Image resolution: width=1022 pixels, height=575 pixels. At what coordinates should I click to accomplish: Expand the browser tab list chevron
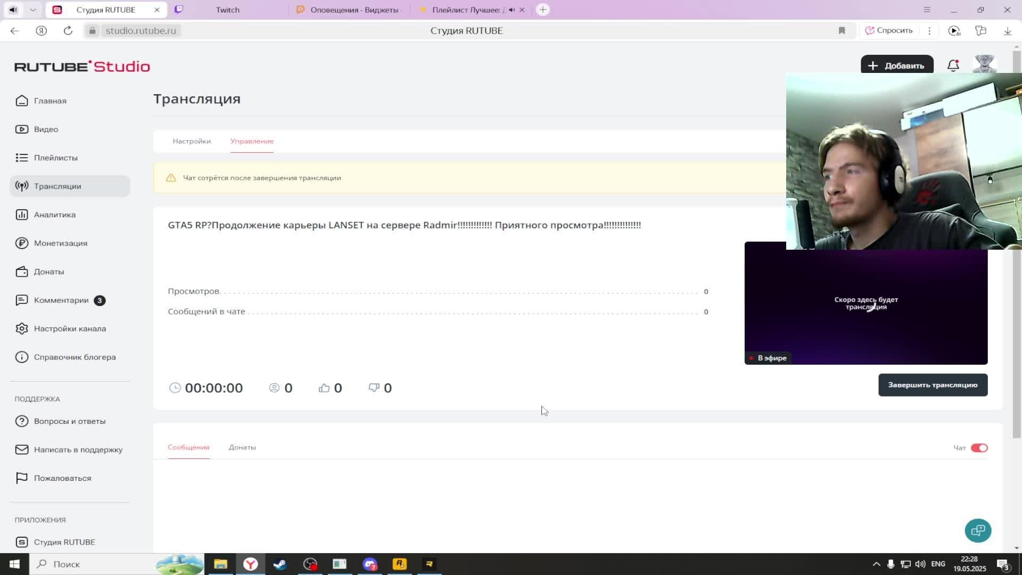pos(33,10)
